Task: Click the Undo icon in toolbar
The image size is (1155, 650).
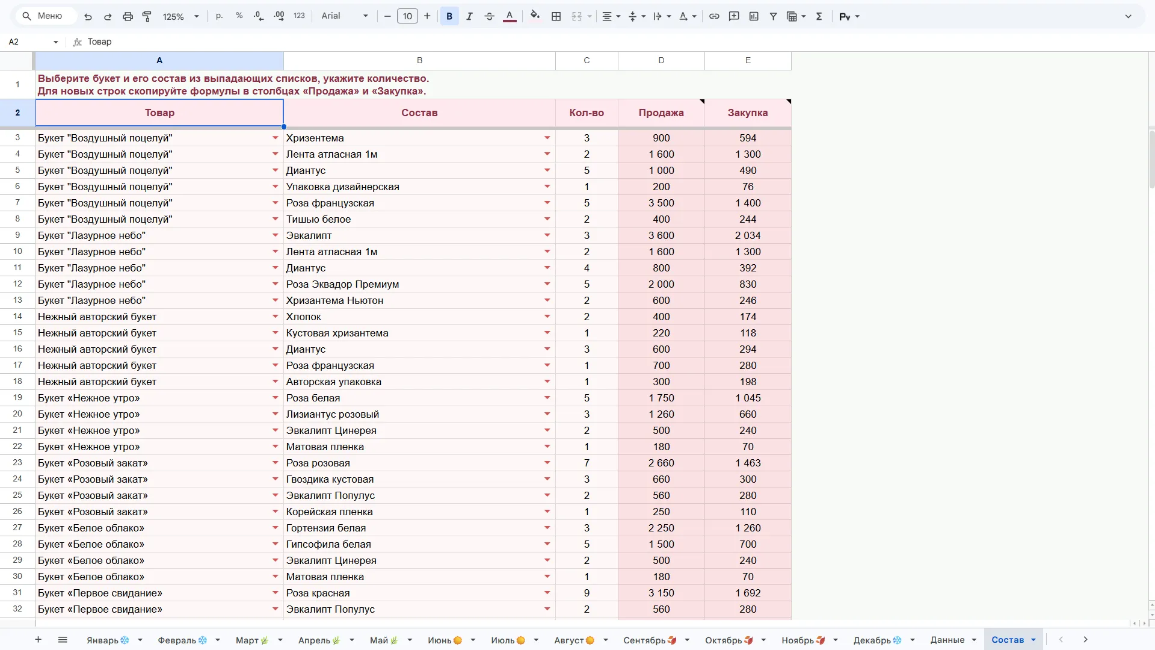Action: (88, 16)
